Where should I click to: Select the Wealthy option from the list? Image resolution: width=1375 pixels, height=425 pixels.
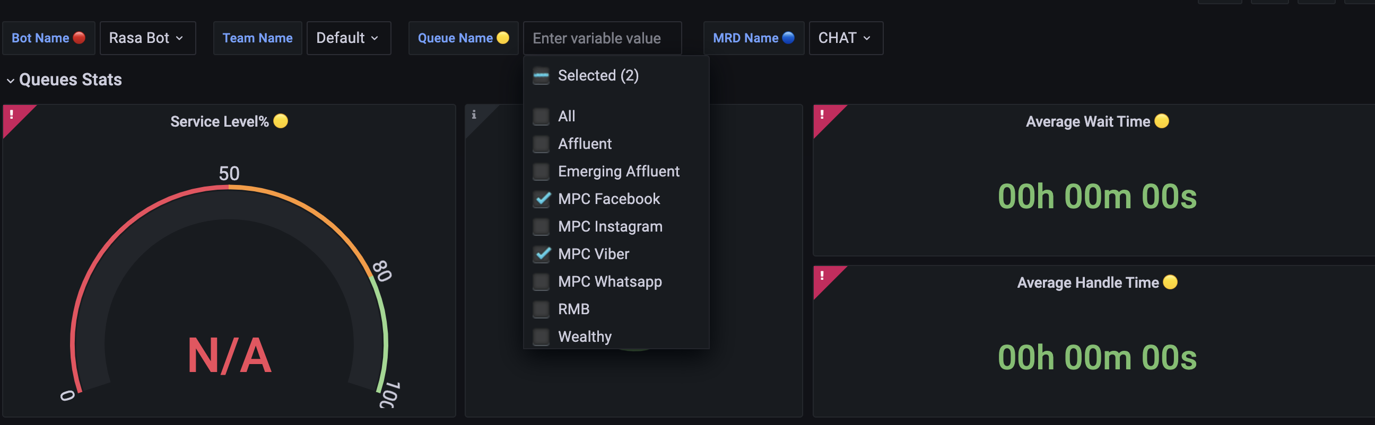pyautogui.click(x=585, y=336)
